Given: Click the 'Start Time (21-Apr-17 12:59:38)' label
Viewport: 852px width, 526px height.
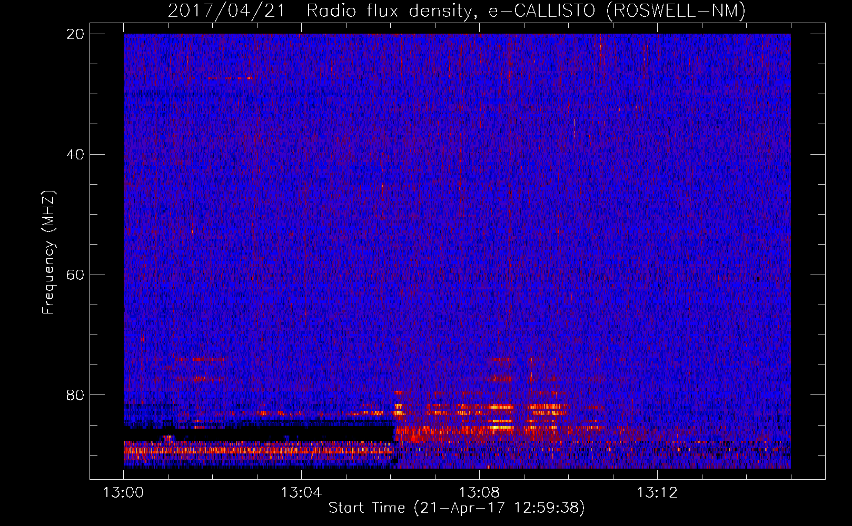Looking at the screenshot, I should pos(457,508).
